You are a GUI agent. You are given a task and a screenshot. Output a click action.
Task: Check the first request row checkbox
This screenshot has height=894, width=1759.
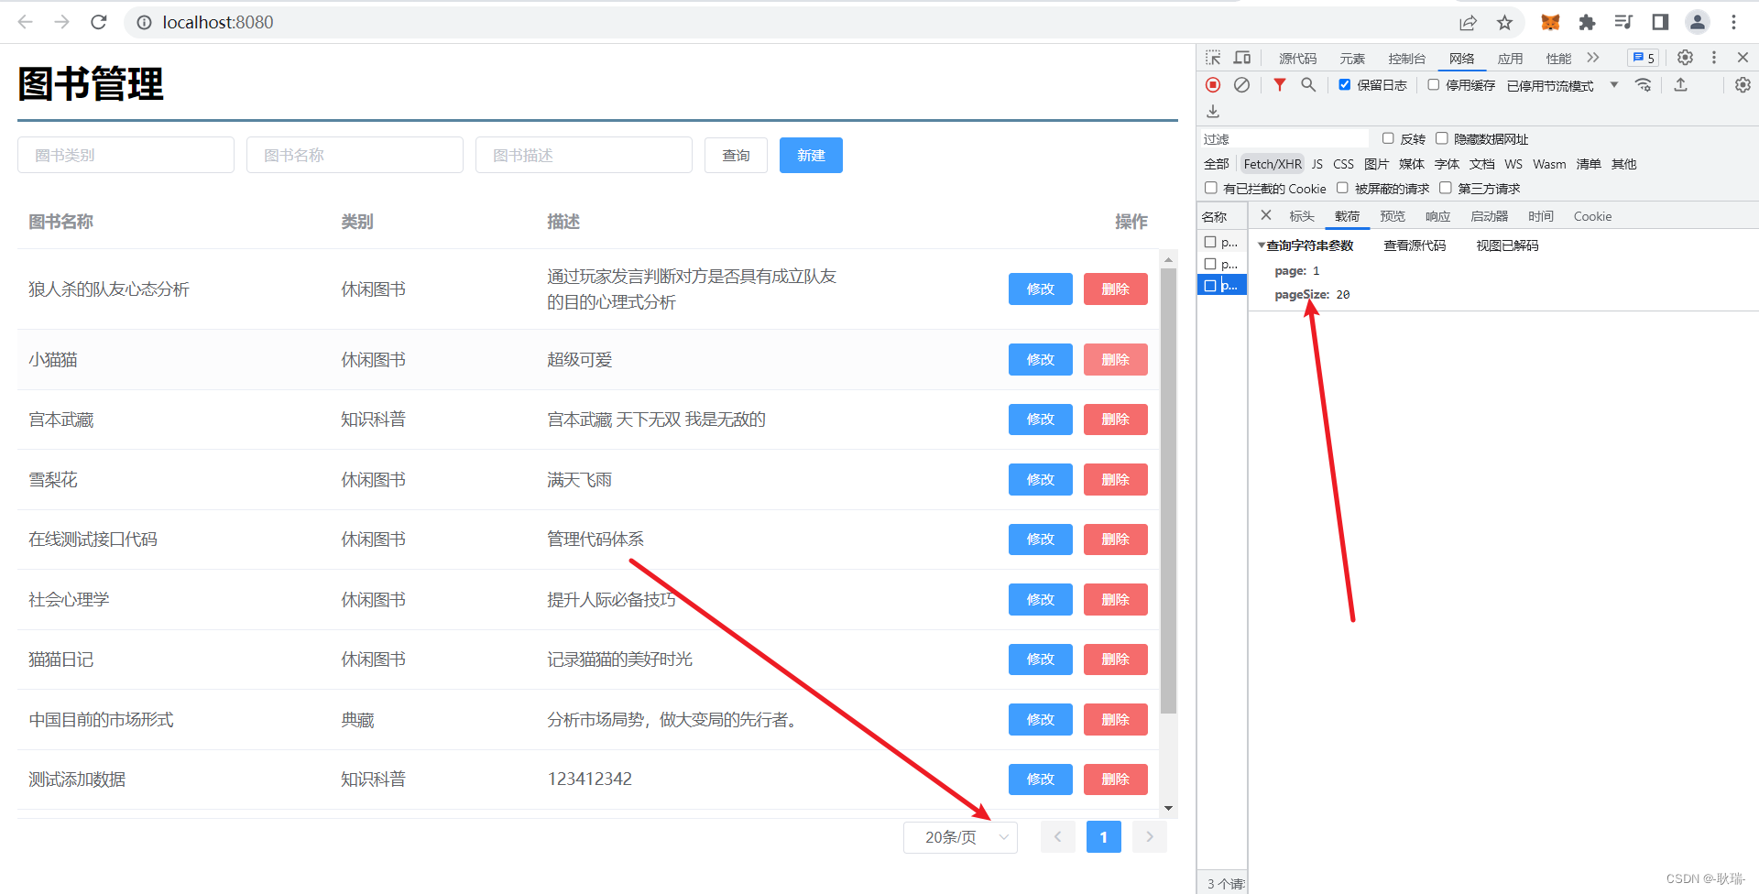click(1210, 242)
